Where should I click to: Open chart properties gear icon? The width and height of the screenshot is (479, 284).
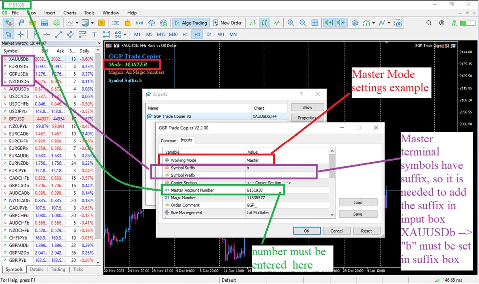(x=355, y=23)
